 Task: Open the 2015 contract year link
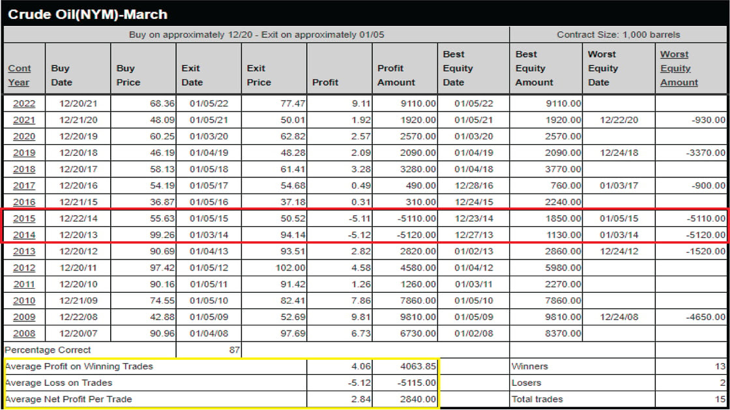pos(24,218)
